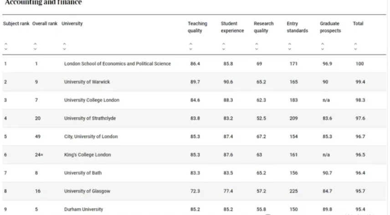Click Durham University name
This screenshot has width=390, height=215.
click(83, 210)
